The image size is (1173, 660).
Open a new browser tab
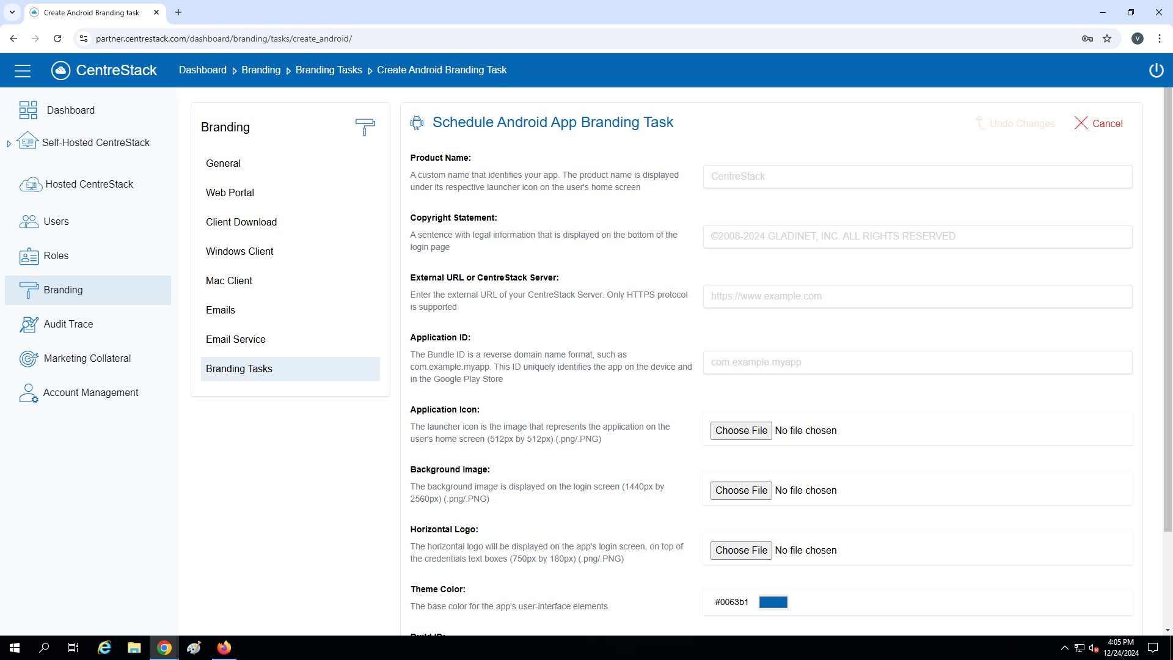tap(178, 12)
